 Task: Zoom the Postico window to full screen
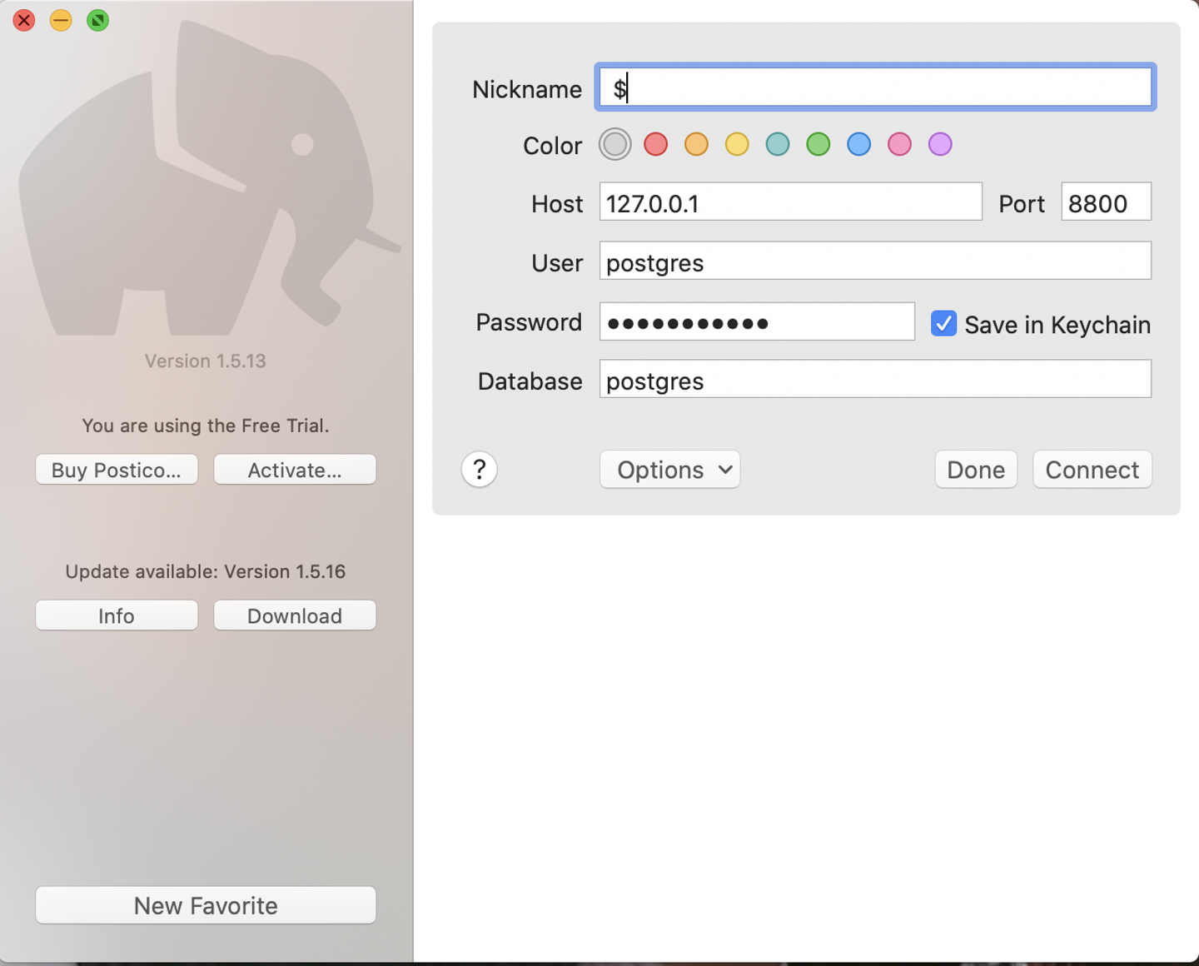click(97, 20)
